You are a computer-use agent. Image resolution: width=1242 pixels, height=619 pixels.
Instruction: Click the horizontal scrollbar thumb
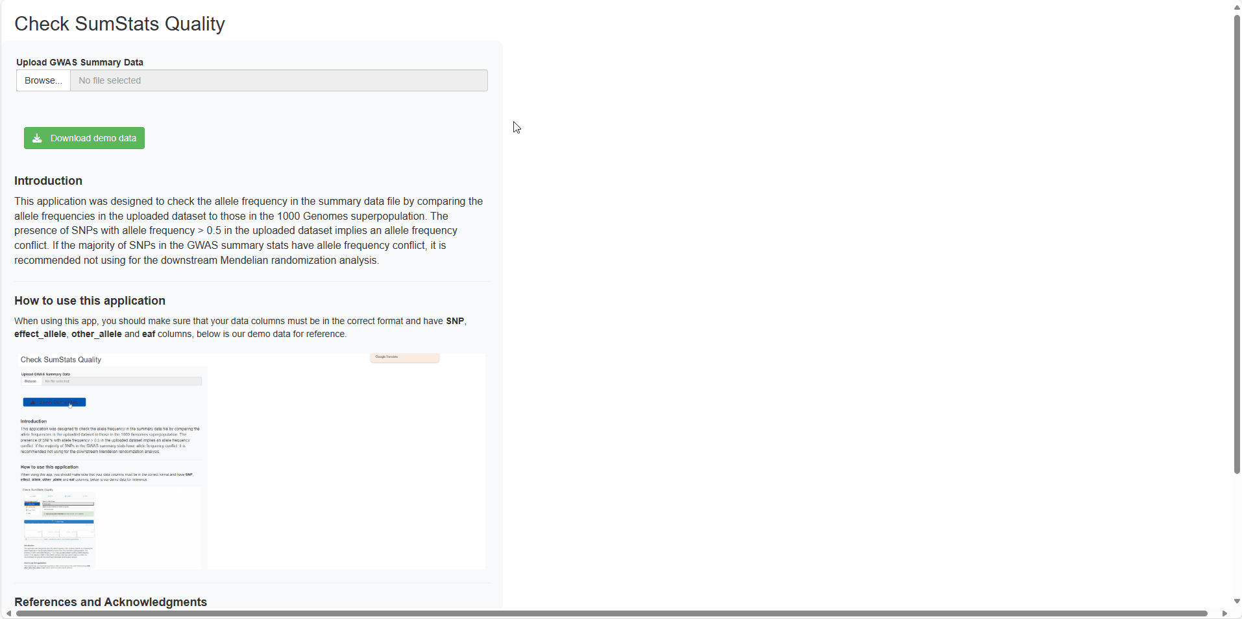click(610, 613)
